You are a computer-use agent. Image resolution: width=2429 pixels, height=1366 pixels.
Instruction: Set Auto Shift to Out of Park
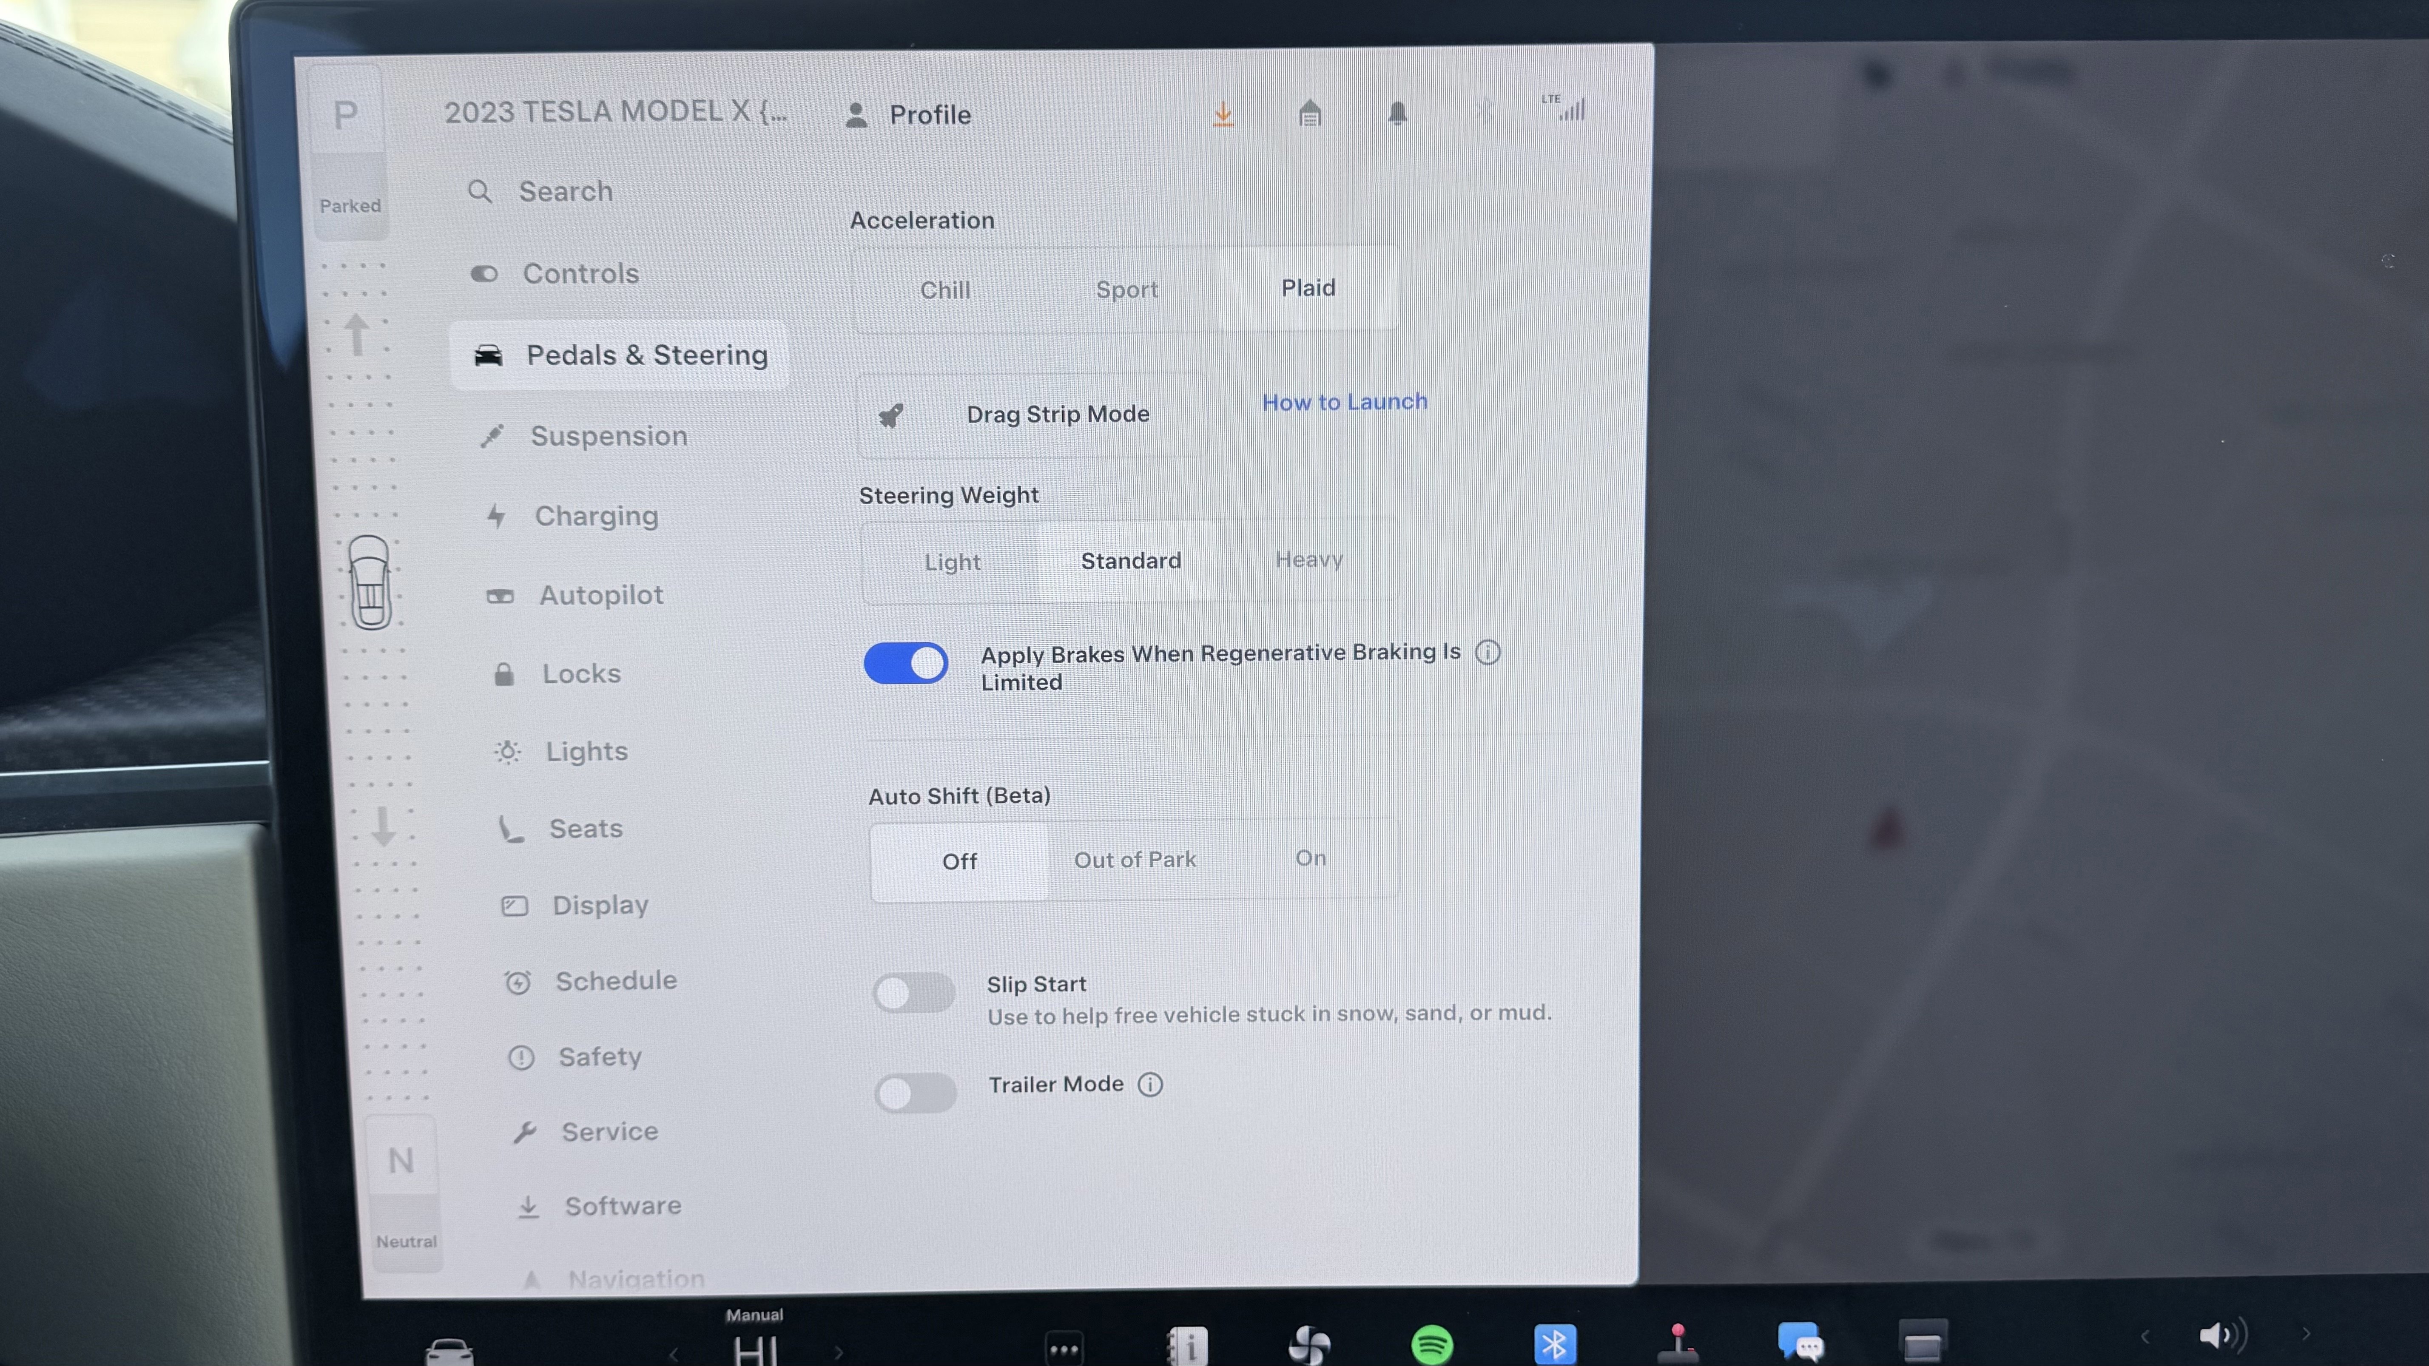pos(1135,859)
